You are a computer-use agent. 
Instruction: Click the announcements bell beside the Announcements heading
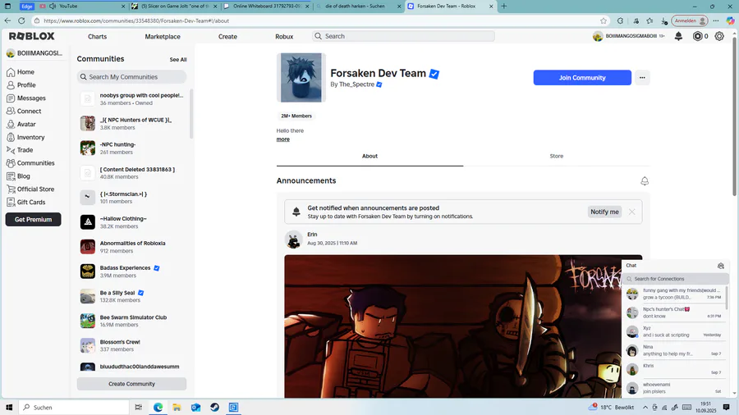pos(645,181)
